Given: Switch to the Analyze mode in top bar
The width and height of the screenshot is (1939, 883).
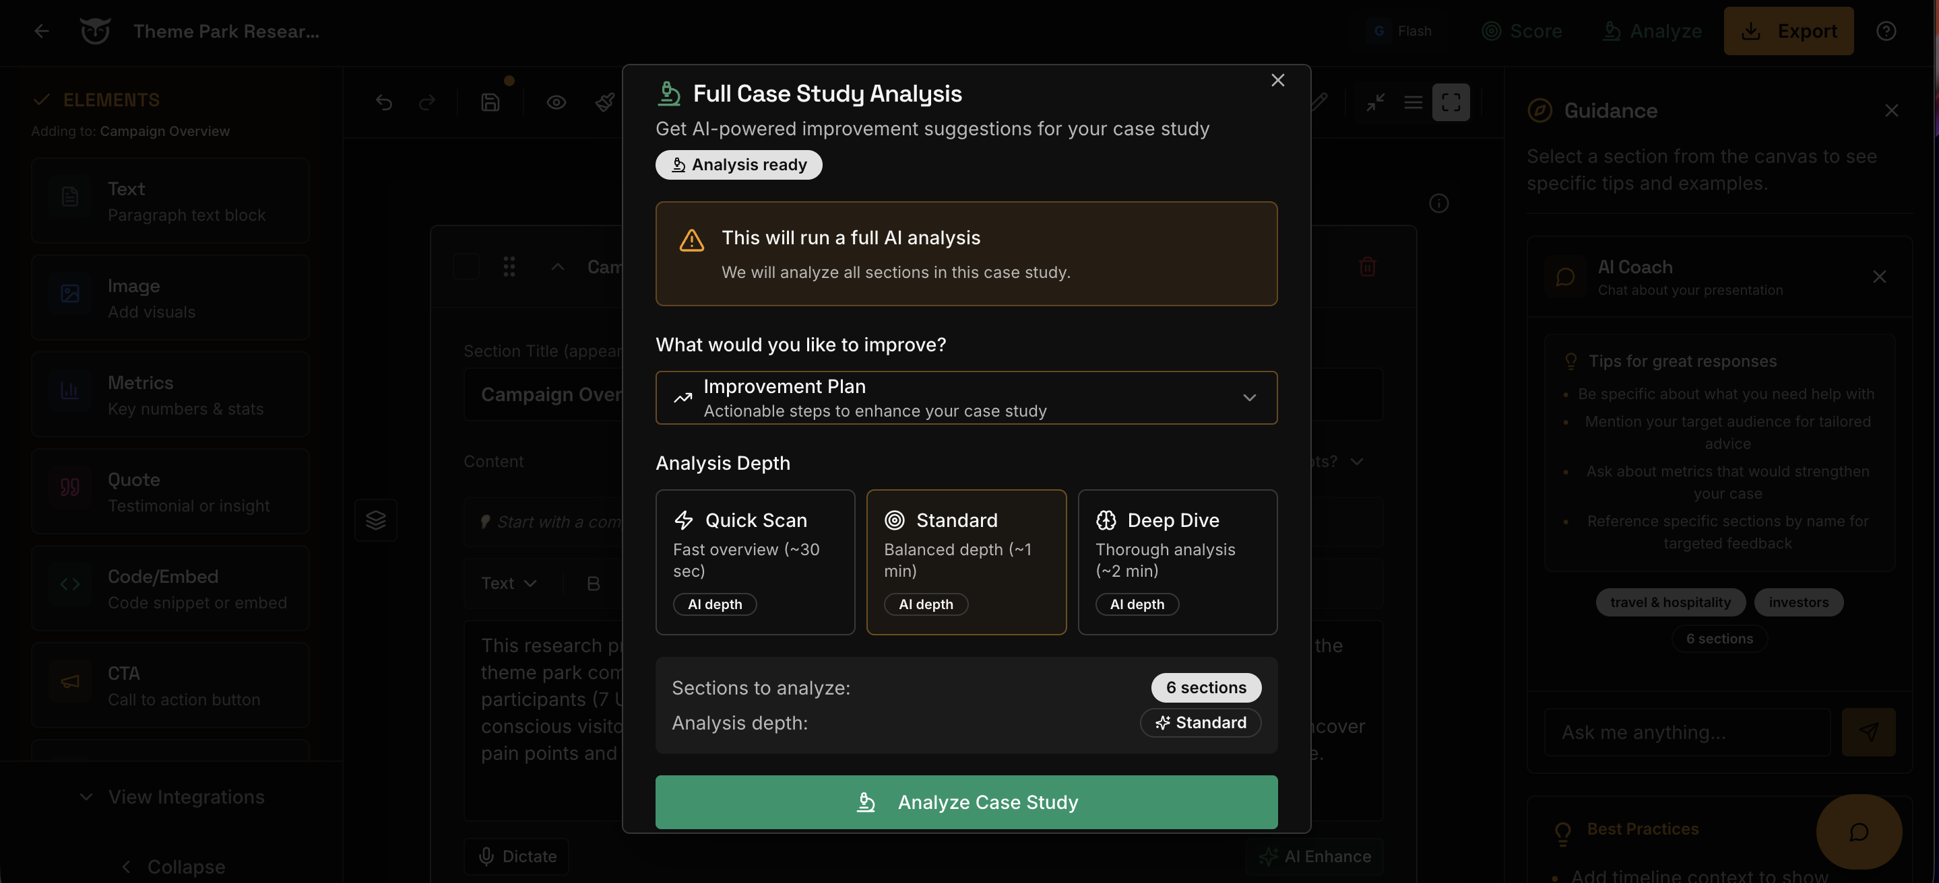Looking at the screenshot, I should [1653, 31].
